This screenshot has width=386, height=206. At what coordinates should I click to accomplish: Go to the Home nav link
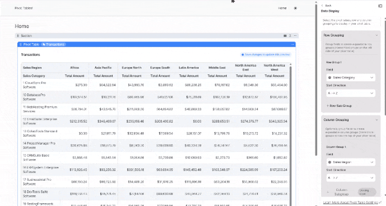[x=283, y=8]
